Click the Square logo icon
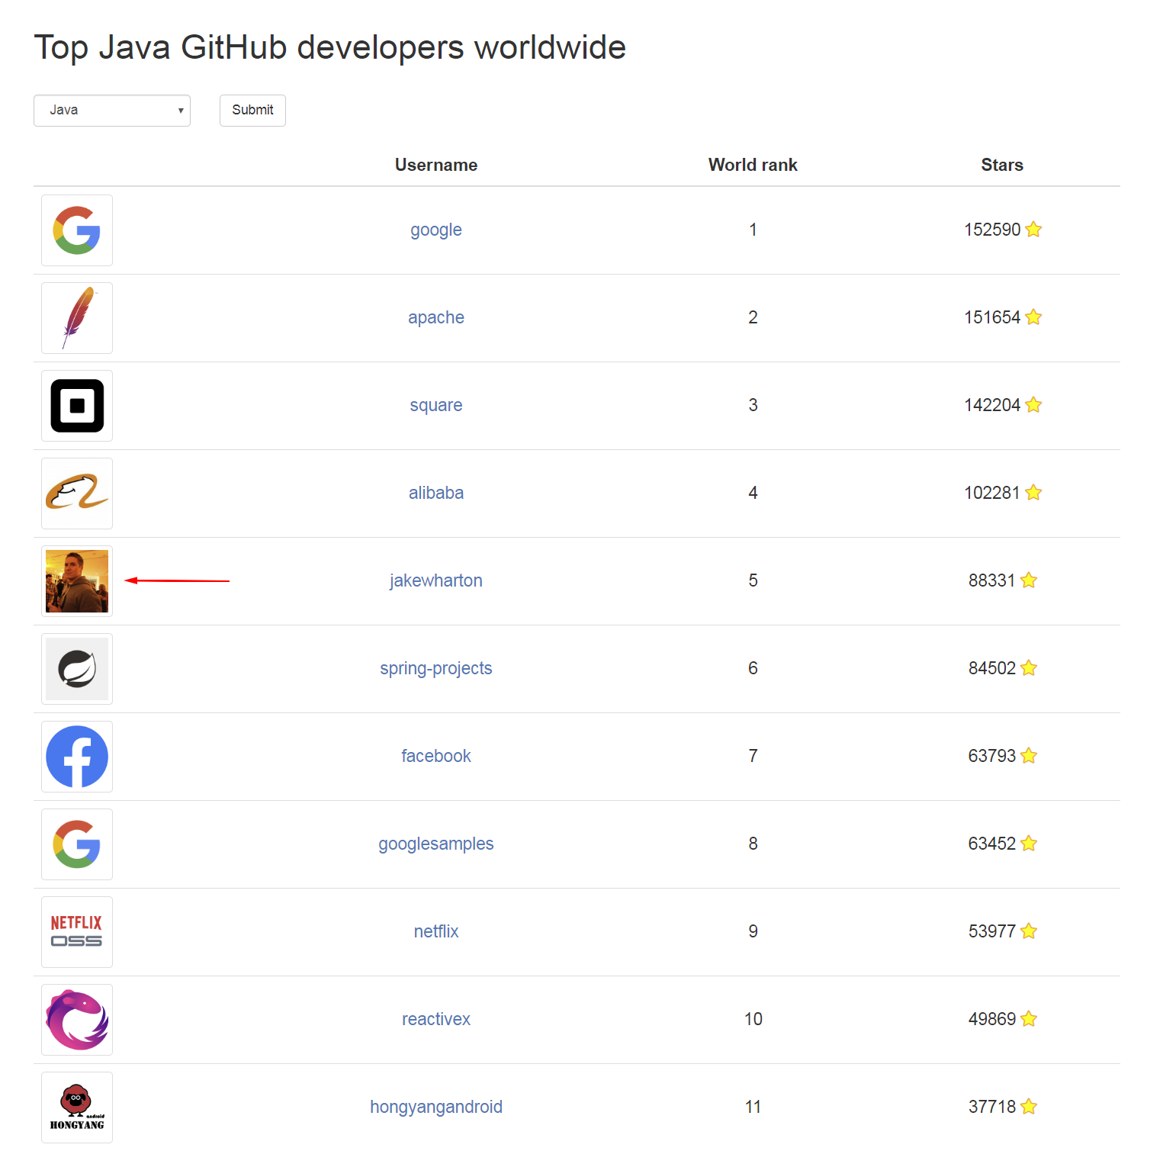The height and width of the screenshot is (1151, 1163). pyautogui.click(x=76, y=406)
